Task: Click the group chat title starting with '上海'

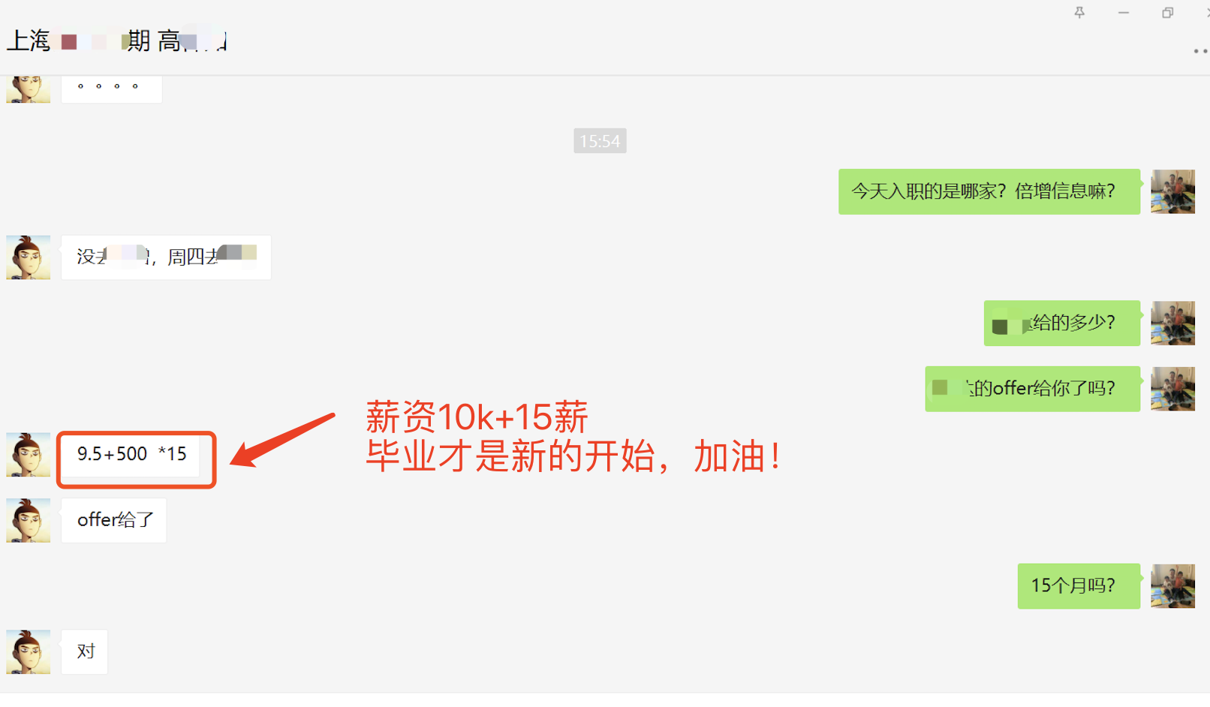Action: [117, 41]
